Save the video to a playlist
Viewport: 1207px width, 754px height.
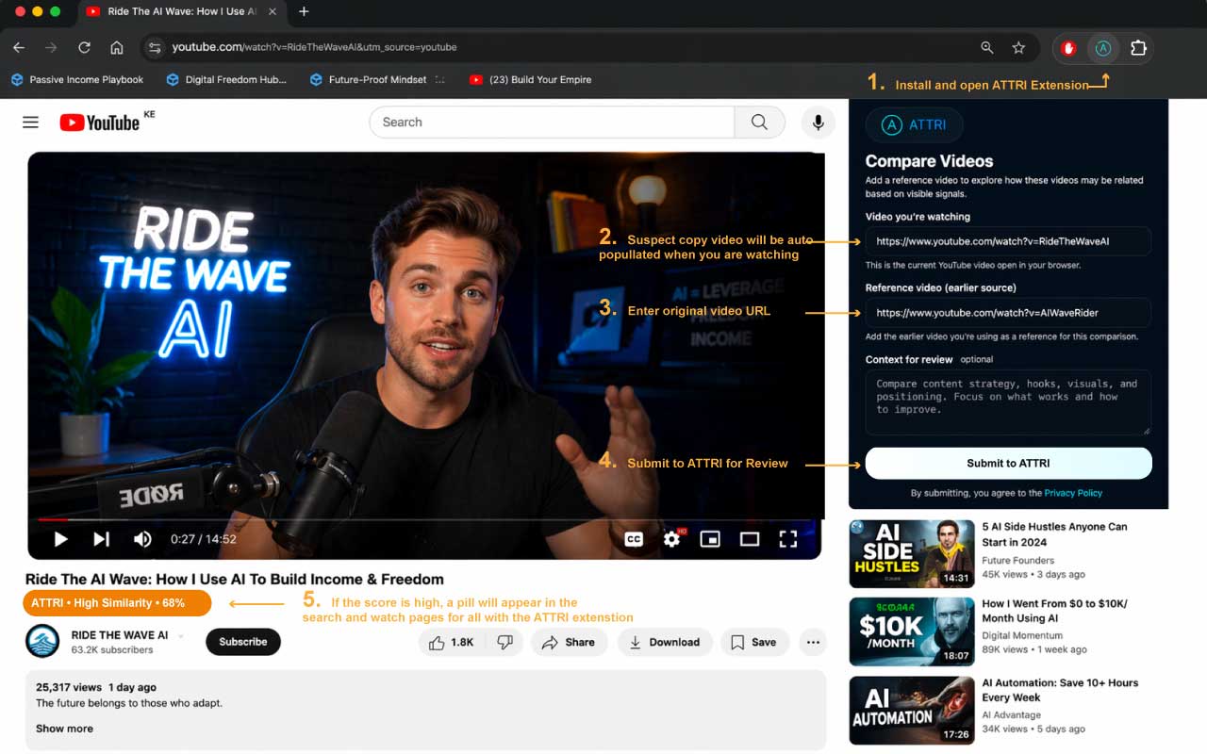point(754,642)
